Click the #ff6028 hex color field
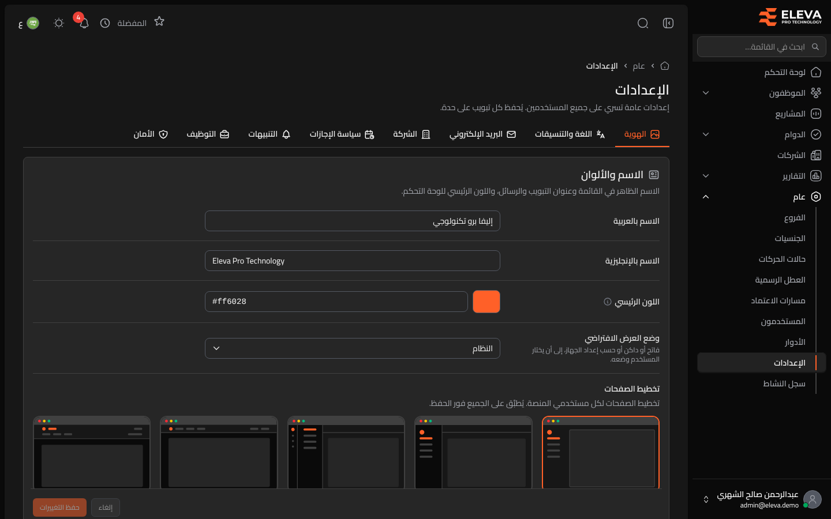Screen dimensions: 831x519 pyautogui.click(x=336, y=302)
